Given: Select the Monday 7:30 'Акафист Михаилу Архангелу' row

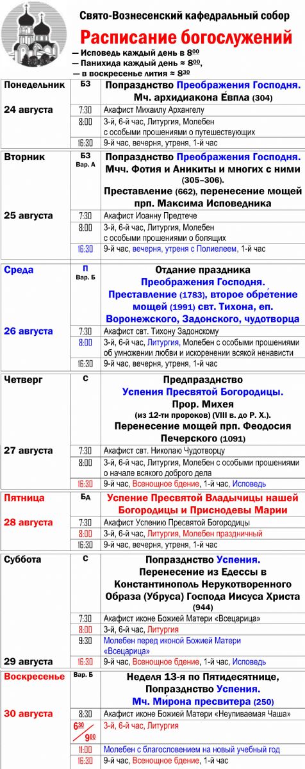Looking at the screenshot, I should pyautogui.click(x=200, y=110).
